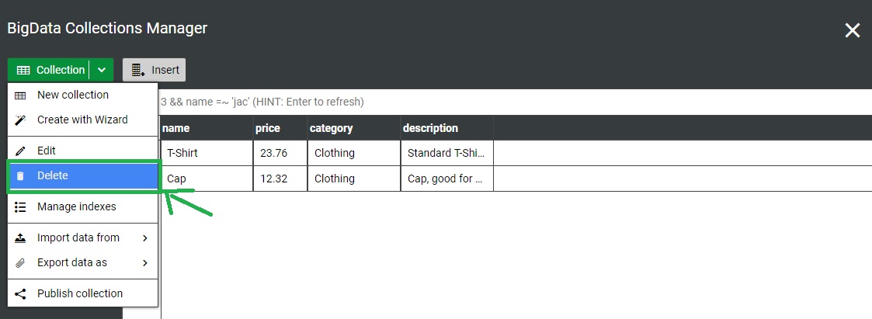The image size is (872, 319).
Task: Click the Insert button
Action: (155, 70)
